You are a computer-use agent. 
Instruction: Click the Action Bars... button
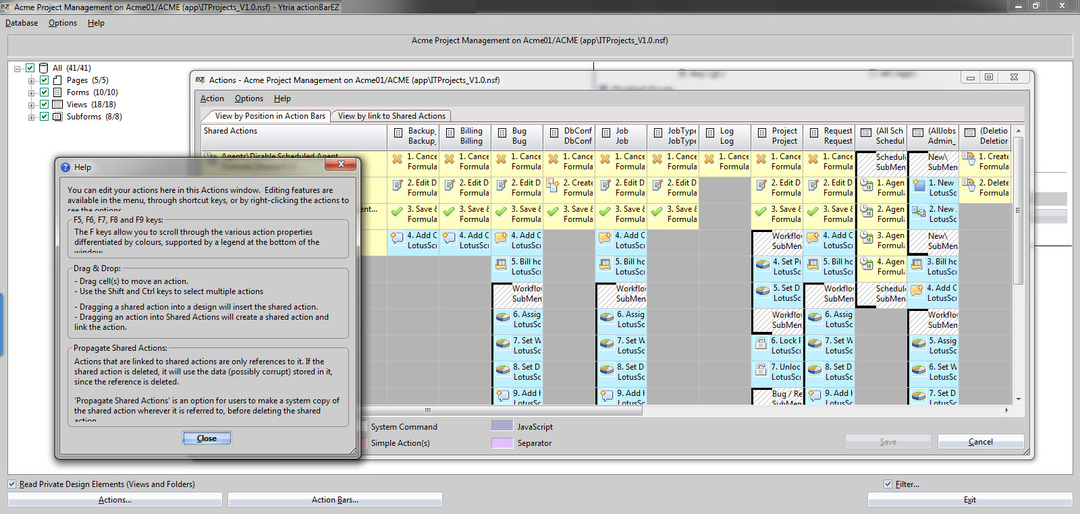click(335, 500)
